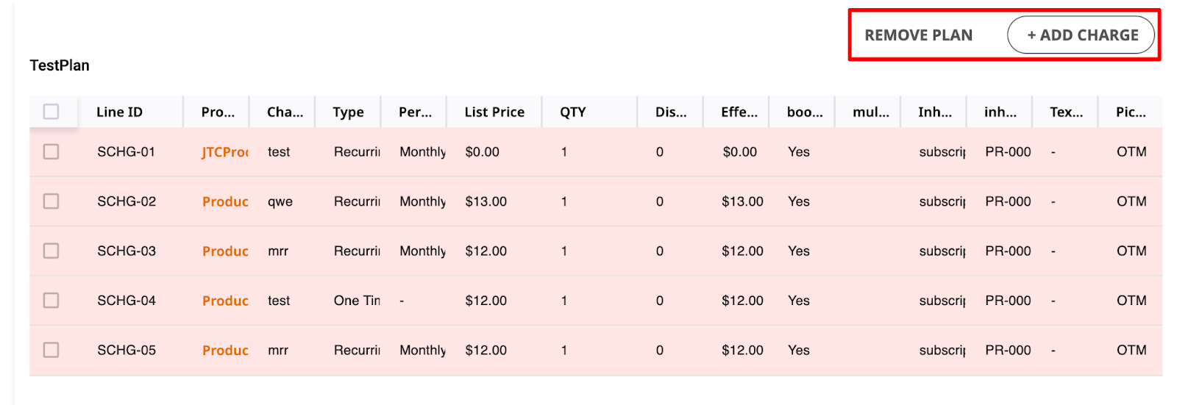
Task: Open the product link in SCHG-03 row
Action: pyautogui.click(x=225, y=251)
